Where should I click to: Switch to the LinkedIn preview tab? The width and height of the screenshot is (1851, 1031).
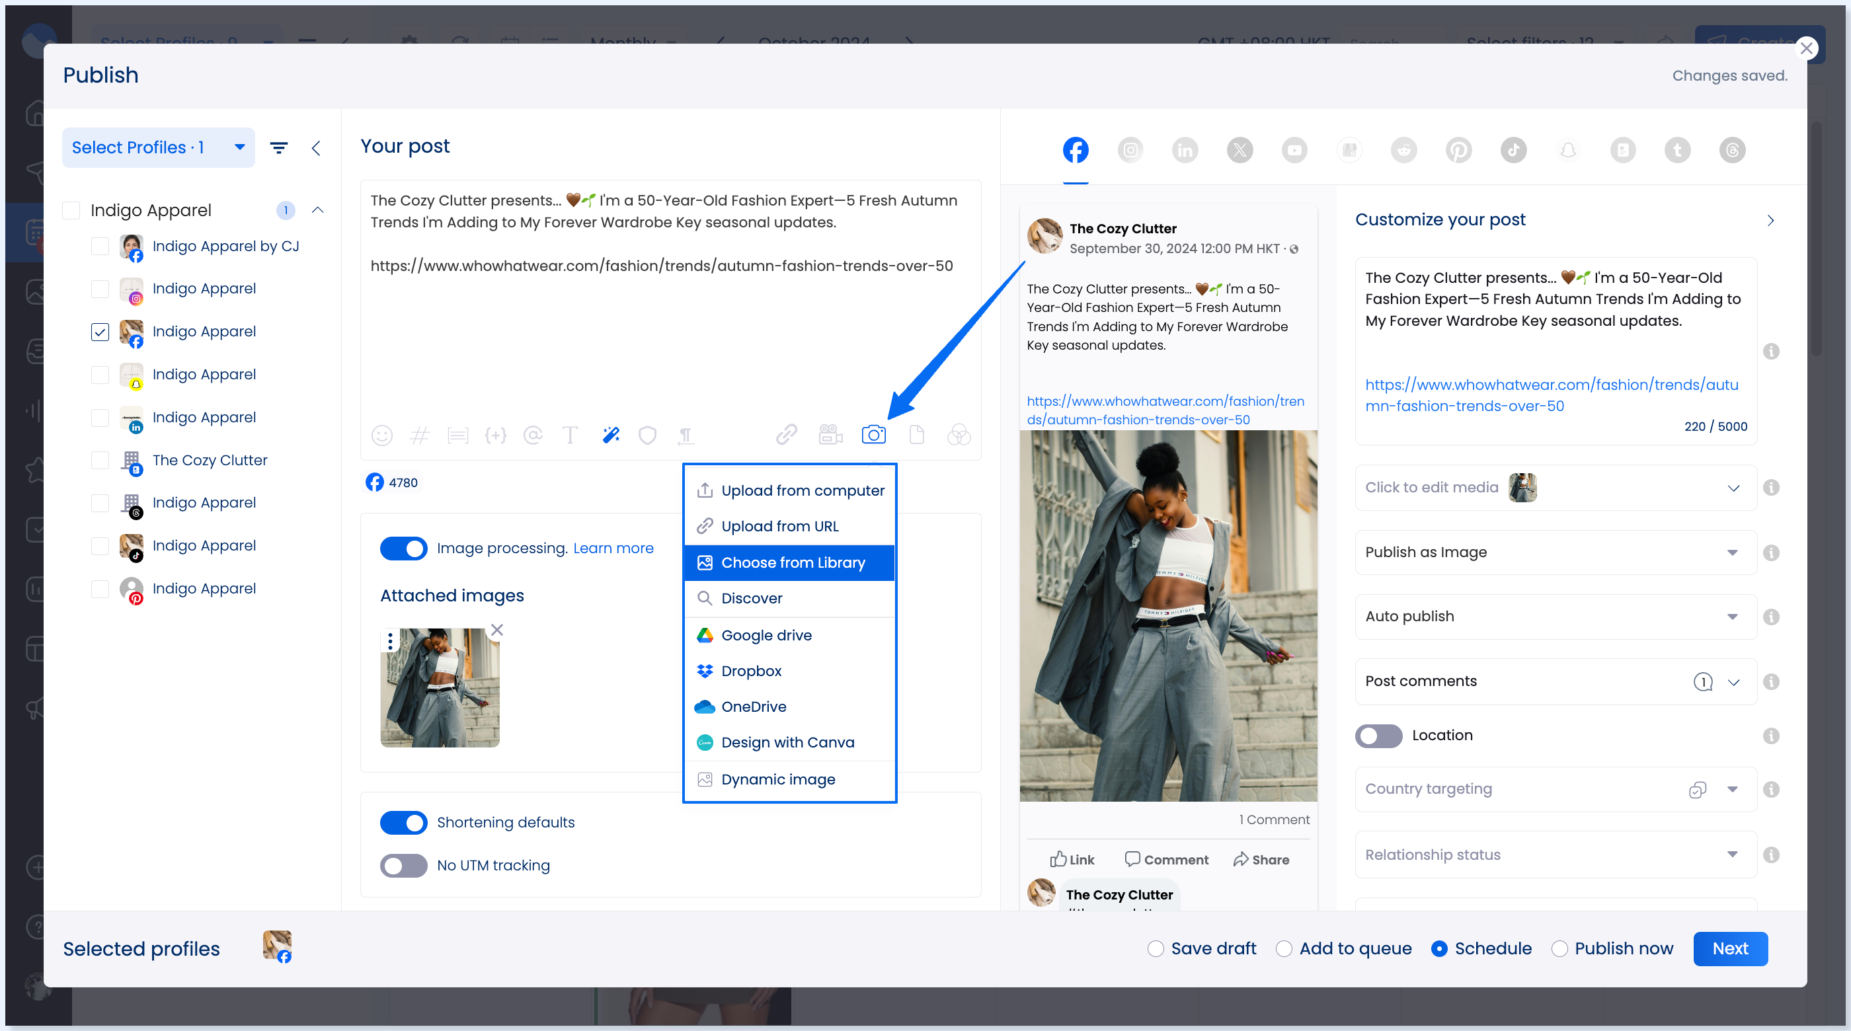pyautogui.click(x=1185, y=149)
